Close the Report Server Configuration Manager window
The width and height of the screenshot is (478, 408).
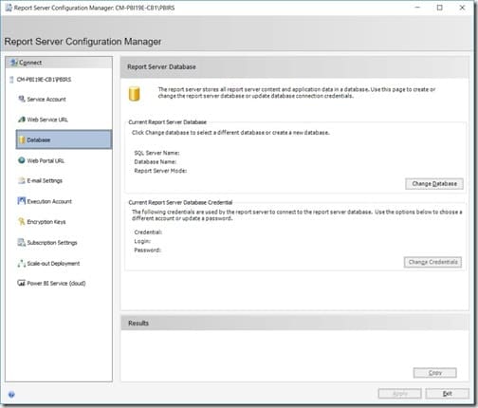click(462, 8)
